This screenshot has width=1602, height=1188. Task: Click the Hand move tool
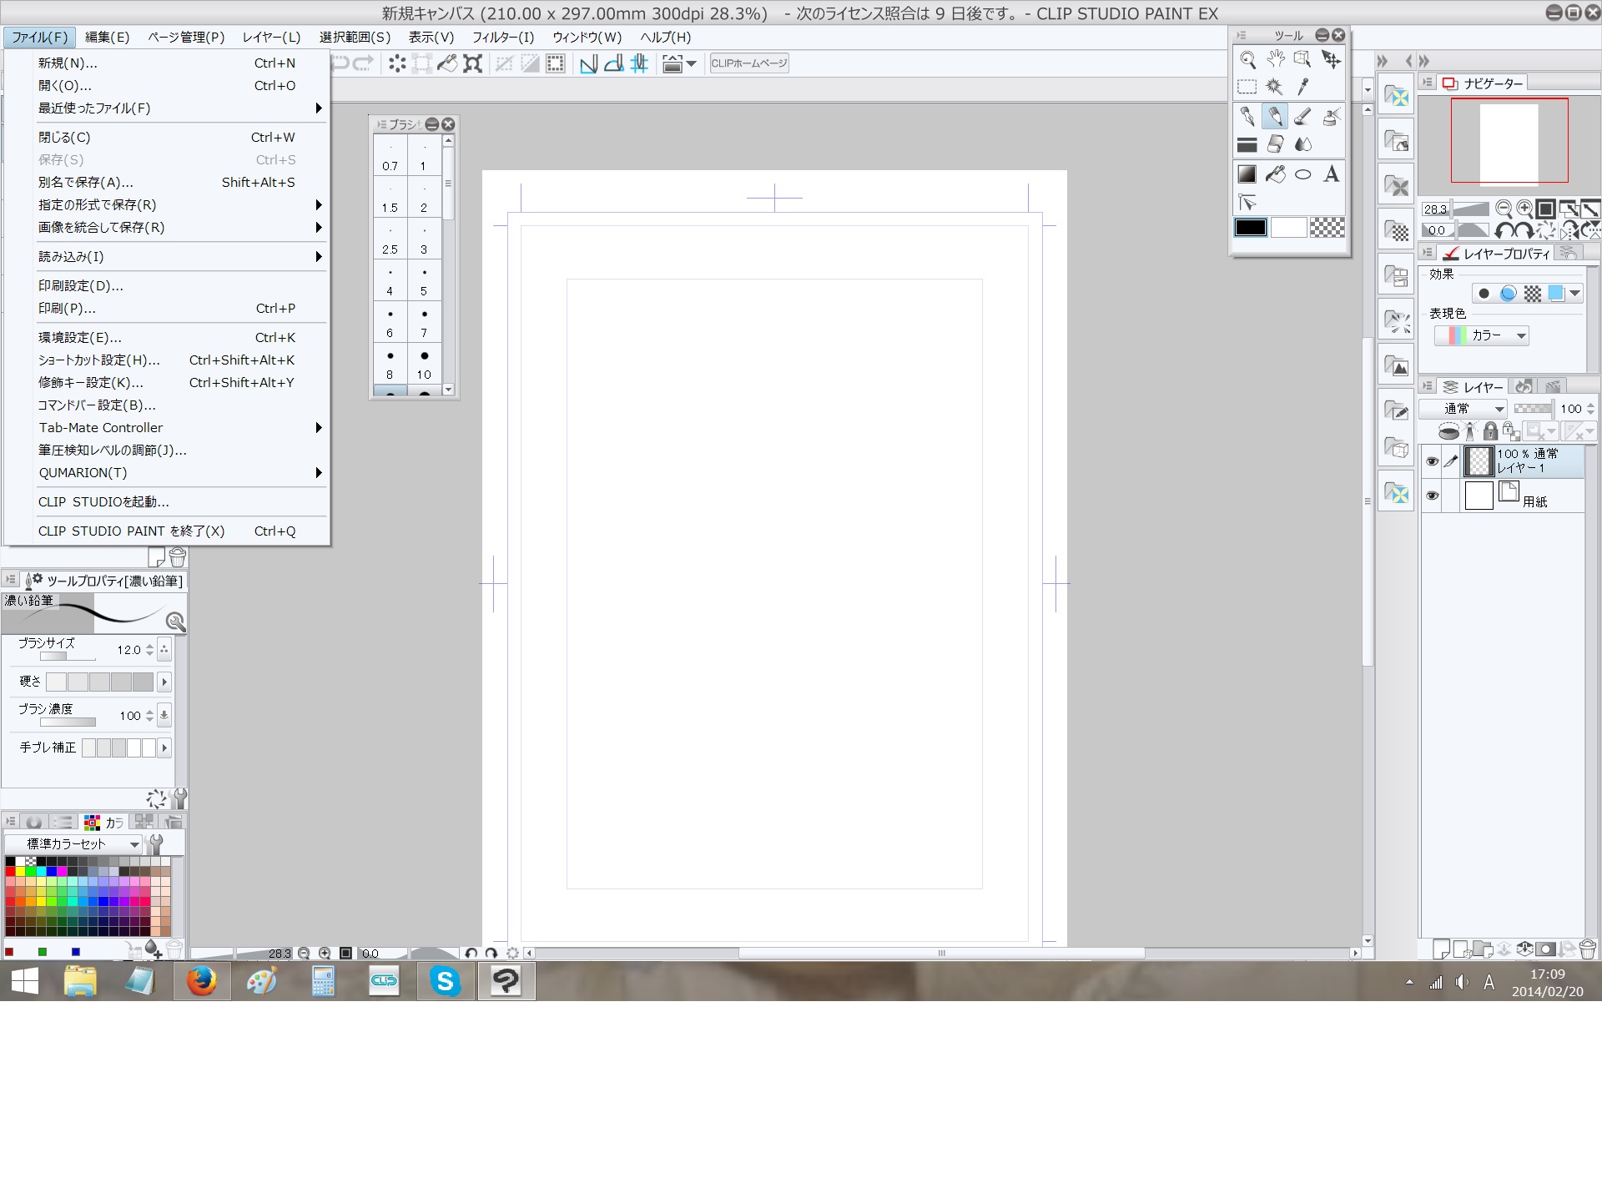click(1275, 59)
